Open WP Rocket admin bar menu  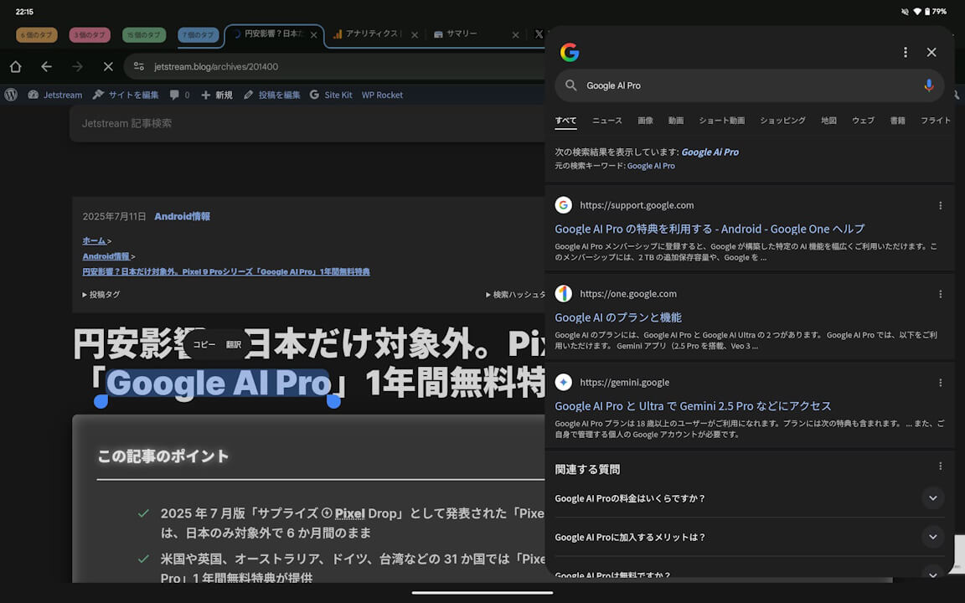click(x=382, y=95)
